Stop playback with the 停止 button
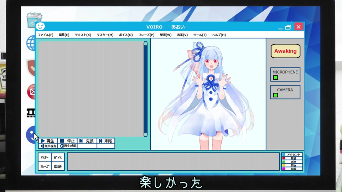The image size is (342, 192). pos(68,141)
